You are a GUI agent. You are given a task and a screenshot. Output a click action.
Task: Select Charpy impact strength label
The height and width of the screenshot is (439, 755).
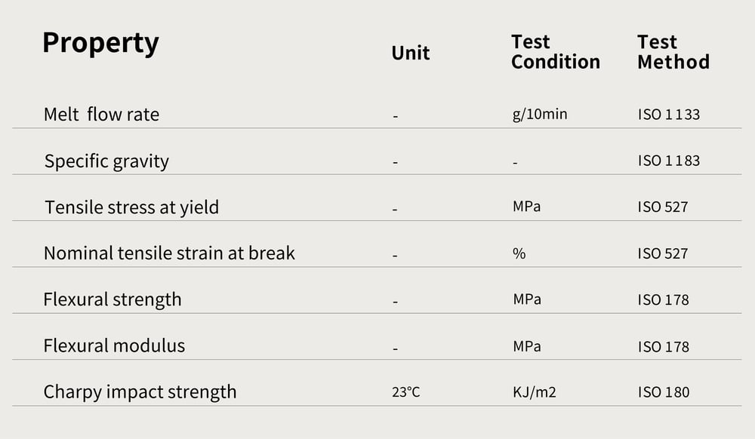tap(140, 392)
